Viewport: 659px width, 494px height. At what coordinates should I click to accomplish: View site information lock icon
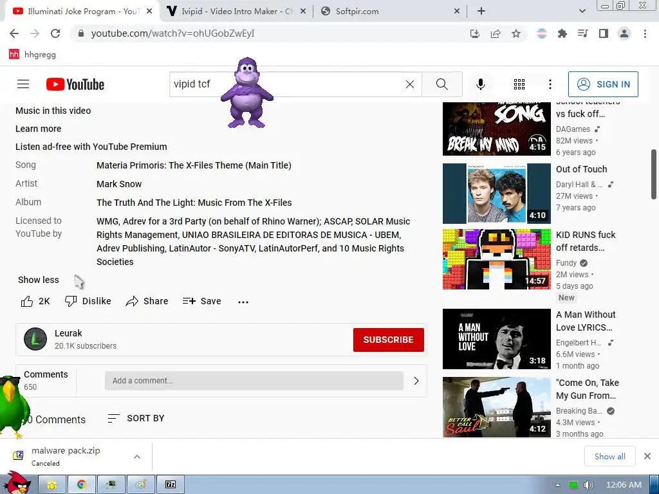[x=81, y=33]
